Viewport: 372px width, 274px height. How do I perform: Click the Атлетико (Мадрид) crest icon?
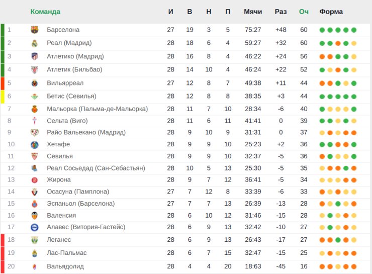tap(34, 56)
